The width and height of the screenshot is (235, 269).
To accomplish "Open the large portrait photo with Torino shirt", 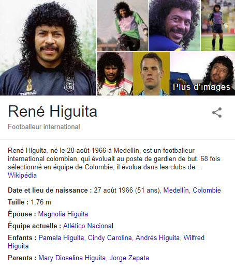I will [48, 48].
